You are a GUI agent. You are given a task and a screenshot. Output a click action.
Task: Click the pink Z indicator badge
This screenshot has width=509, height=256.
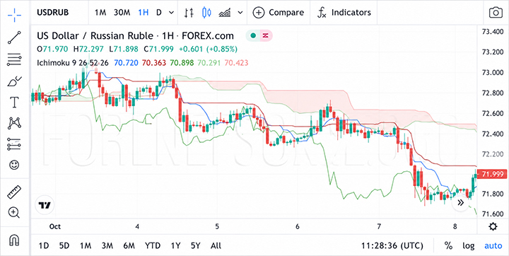[x=266, y=35]
